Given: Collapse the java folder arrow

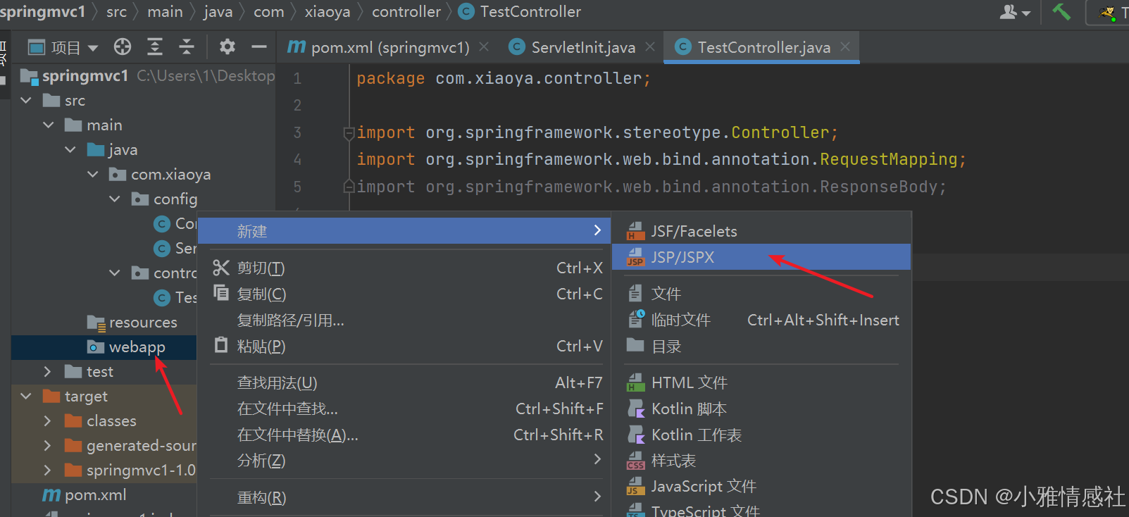Looking at the screenshot, I should (x=70, y=150).
